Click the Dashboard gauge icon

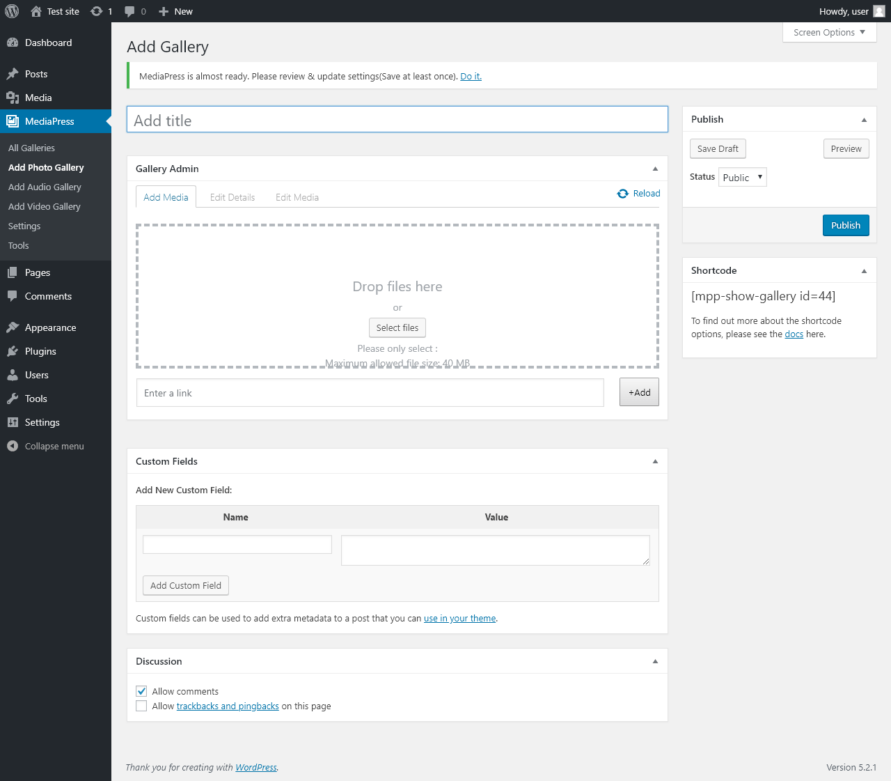click(x=13, y=42)
